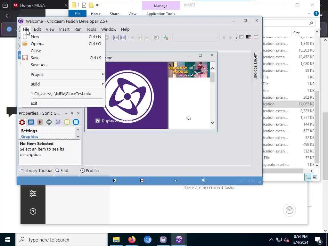The width and height of the screenshot is (328, 246).
Task: Open Application Tools ribbon tab
Action: click(161, 14)
